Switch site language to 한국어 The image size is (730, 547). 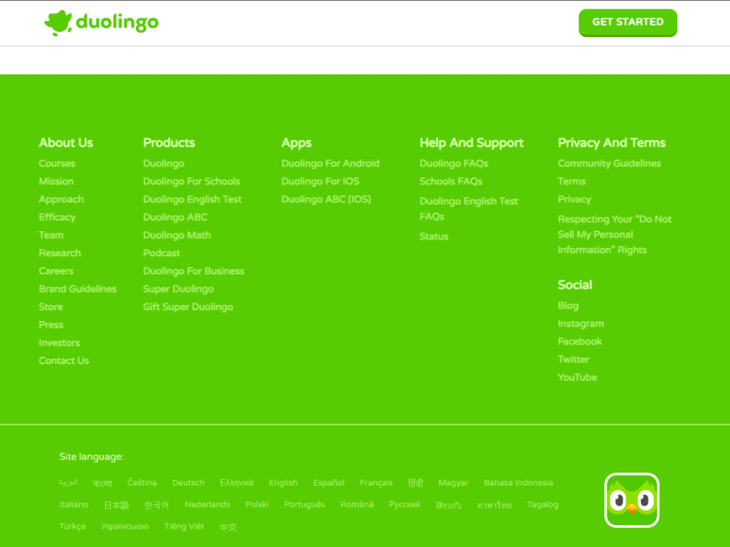156,505
